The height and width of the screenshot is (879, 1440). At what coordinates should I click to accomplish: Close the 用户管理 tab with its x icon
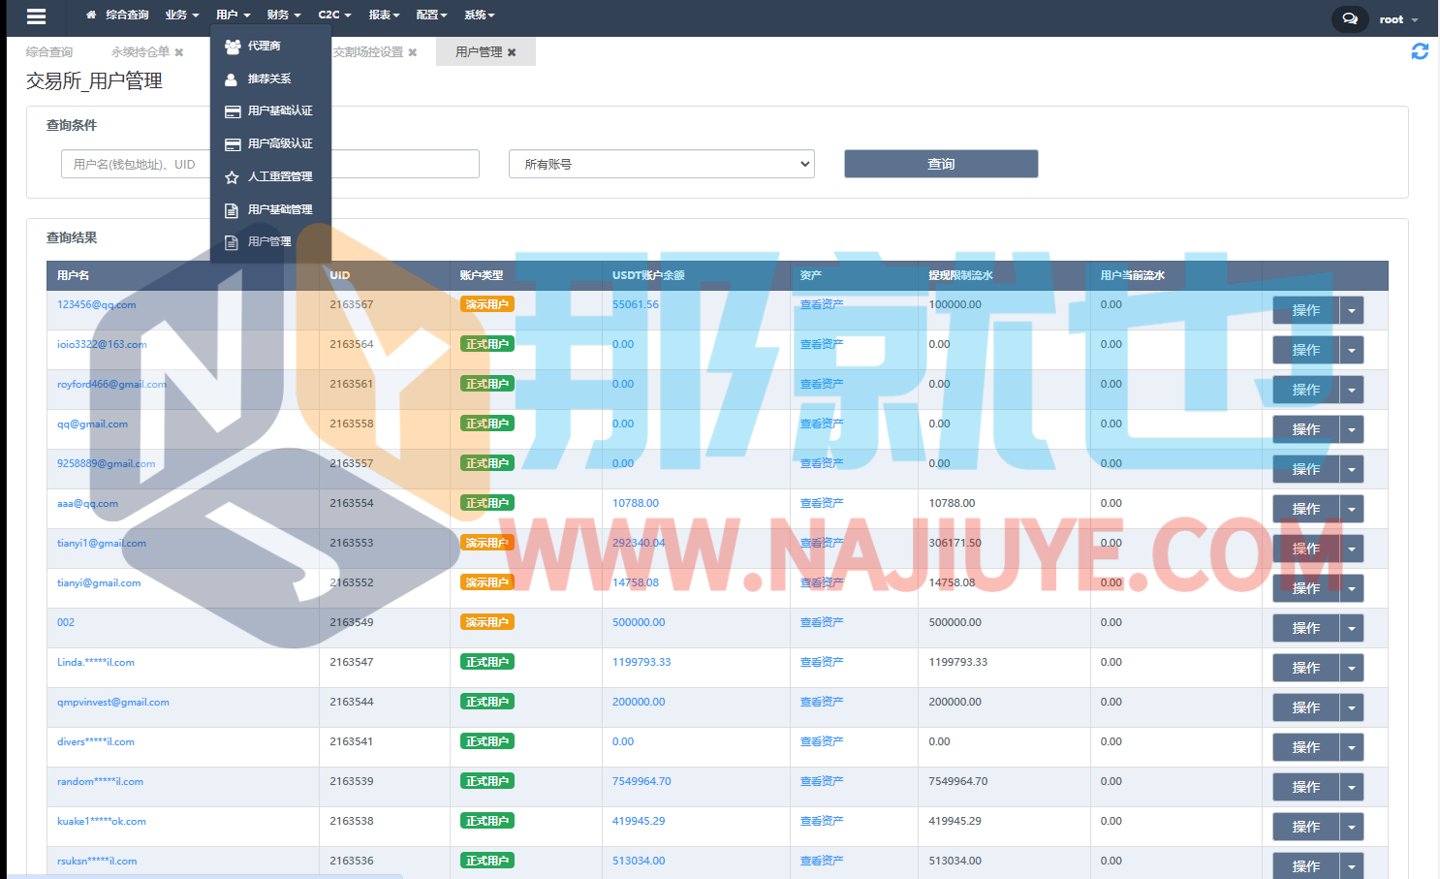click(512, 52)
